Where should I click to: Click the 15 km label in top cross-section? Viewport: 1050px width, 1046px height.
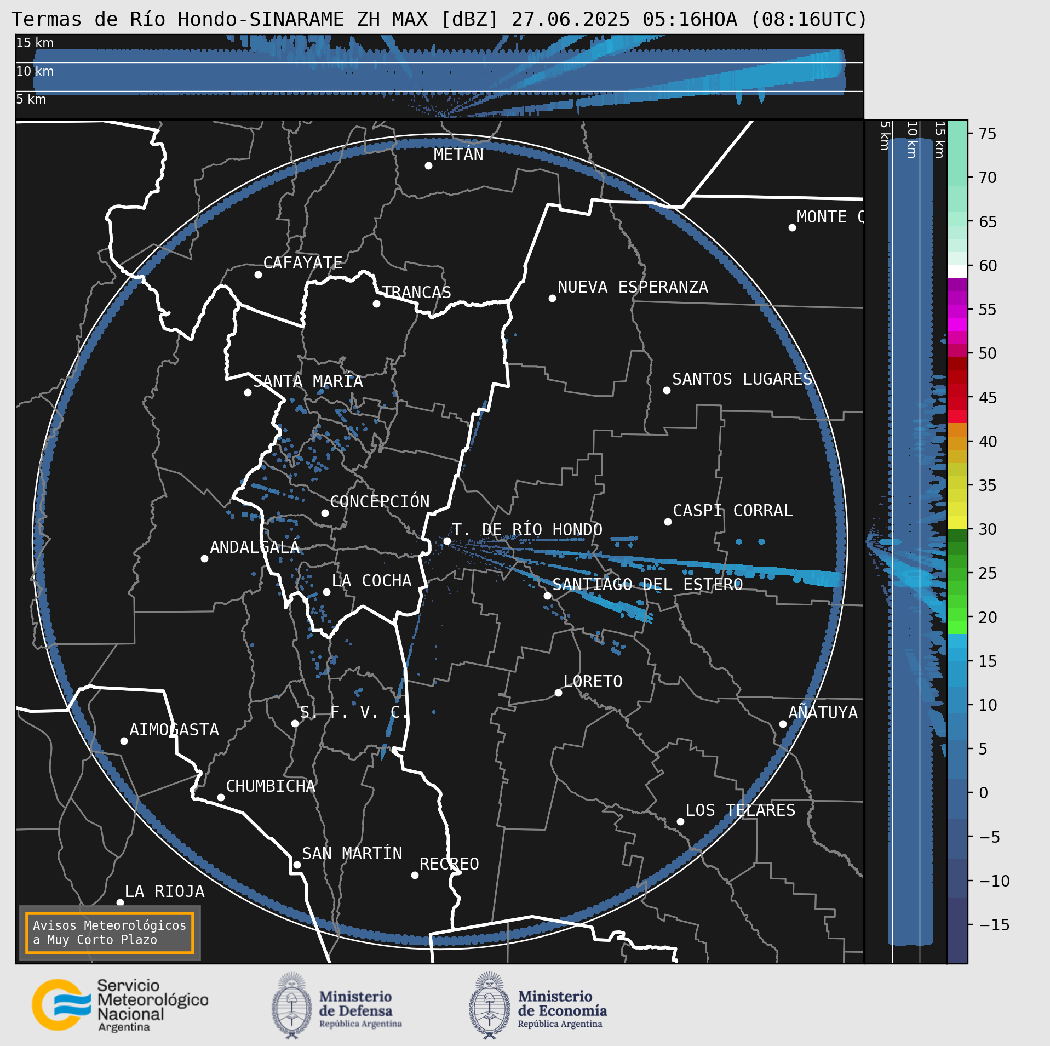[35, 43]
